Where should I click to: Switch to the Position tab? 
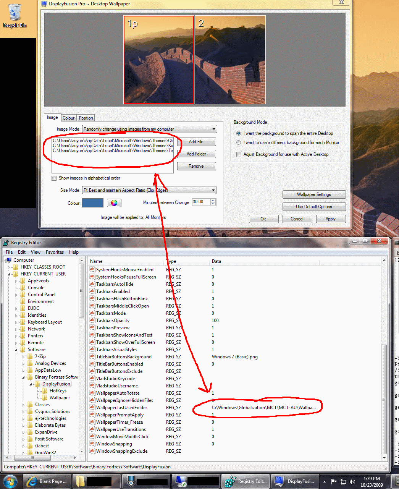[86, 118]
